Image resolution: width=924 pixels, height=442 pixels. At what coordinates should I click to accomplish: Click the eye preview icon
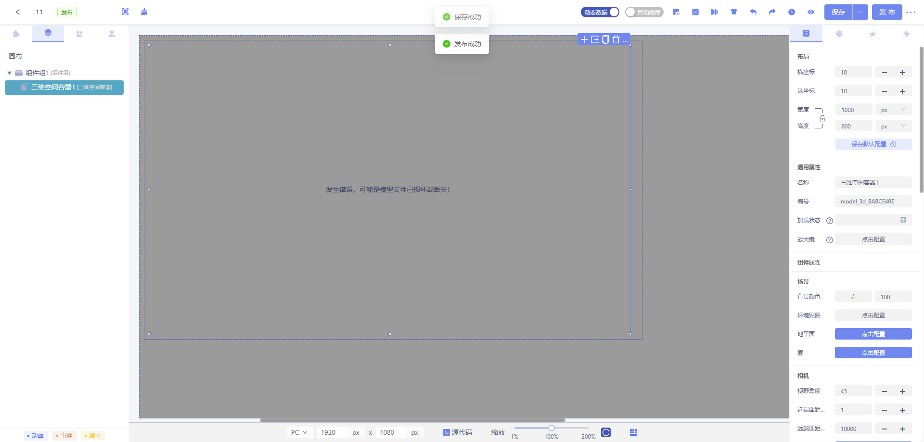coord(811,12)
